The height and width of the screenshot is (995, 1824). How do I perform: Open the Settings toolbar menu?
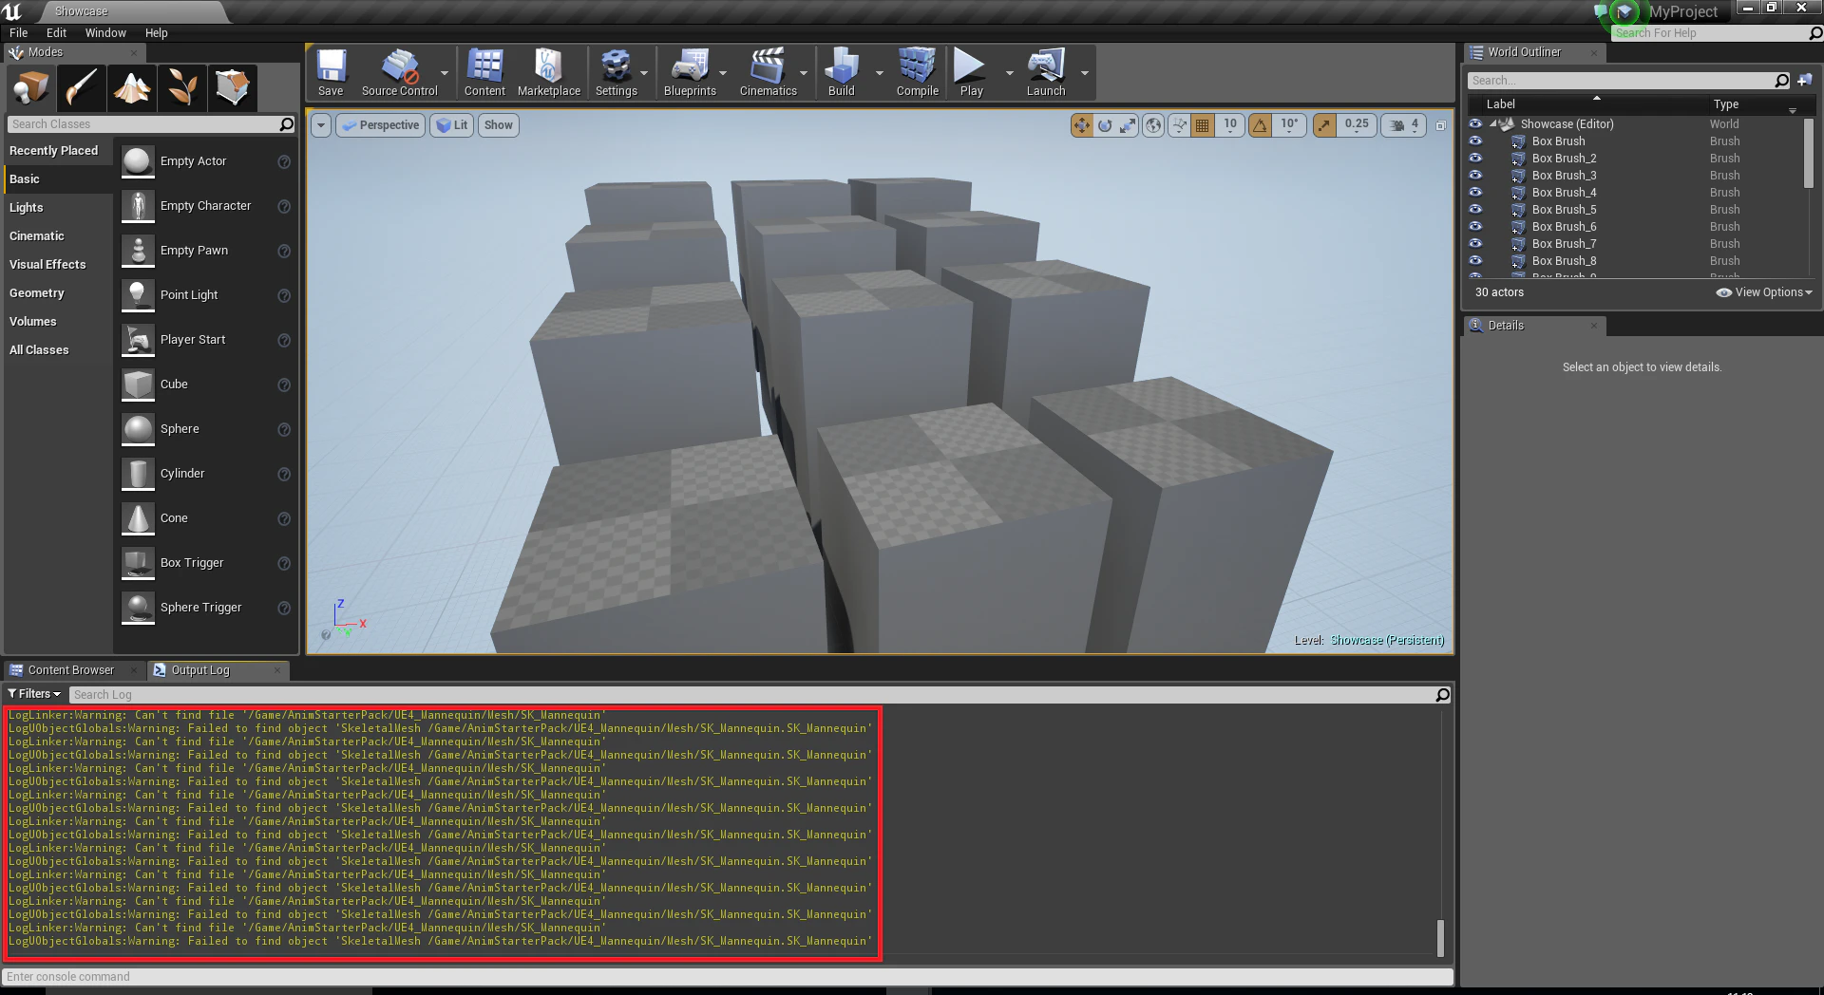[x=617, y=72]
